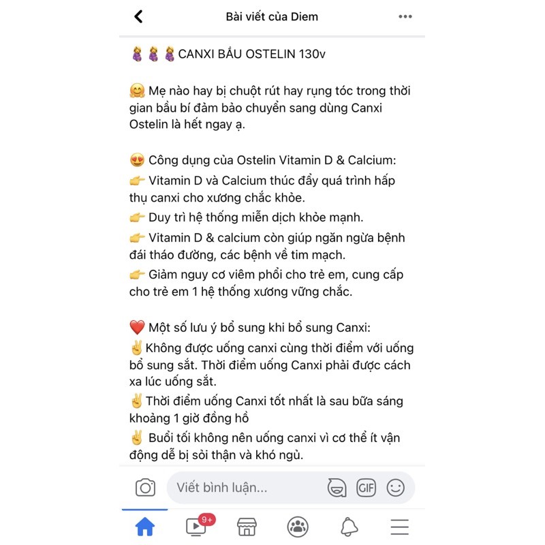Open the three-dot post options menu
Screen dimensions: 545x545
(x=405, y=16)
